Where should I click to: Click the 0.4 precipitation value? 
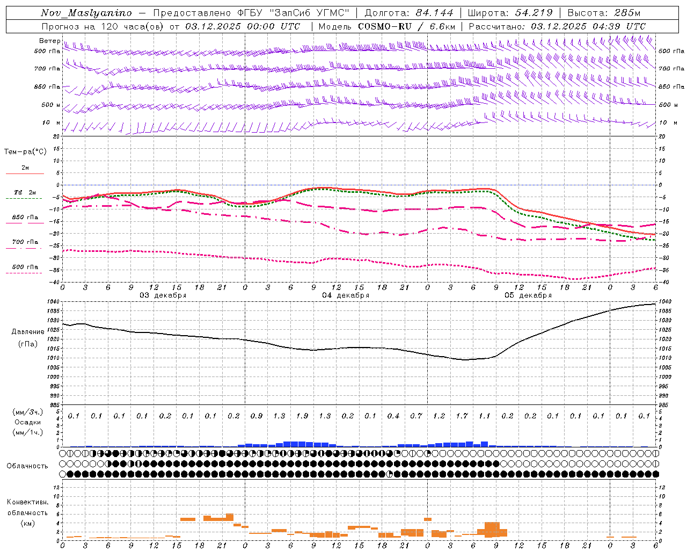393,416
